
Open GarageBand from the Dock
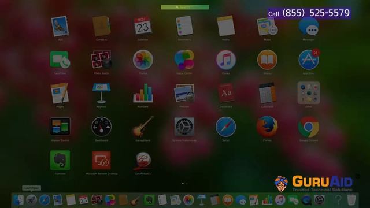pos(136,200)
